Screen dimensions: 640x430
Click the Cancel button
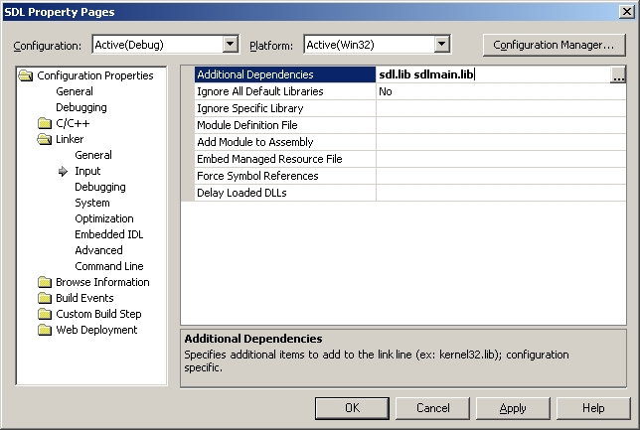click(432, 408)
